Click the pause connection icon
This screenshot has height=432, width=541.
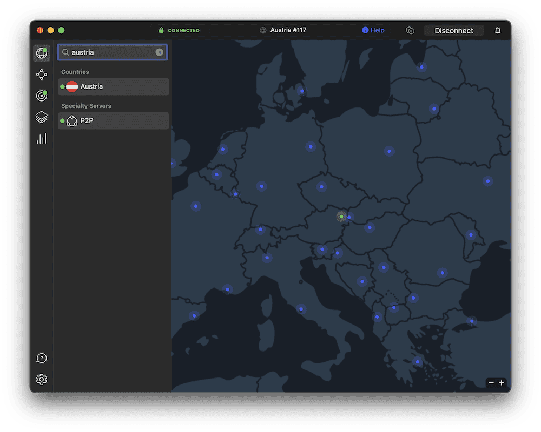(410, 30)
